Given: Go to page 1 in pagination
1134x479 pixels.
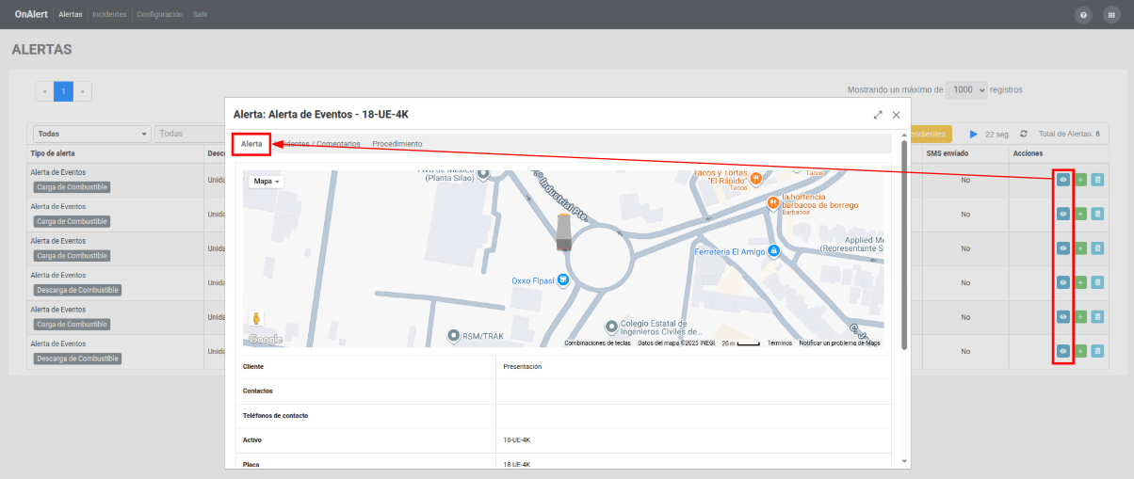Looking at the screenshot, I should click(x=63, y=91).
